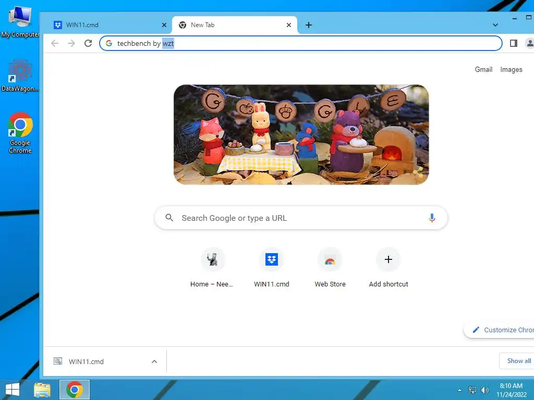
Task: Open the Home – Nee... shortcut
Action: 212,268
